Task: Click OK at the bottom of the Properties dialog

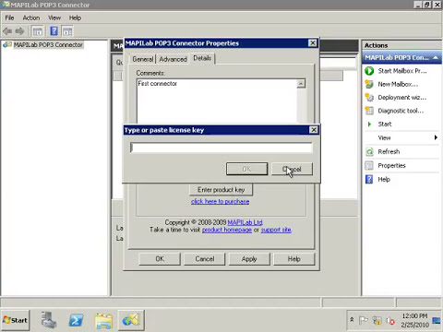Action: pyautogui.click(x=160, y=259)
